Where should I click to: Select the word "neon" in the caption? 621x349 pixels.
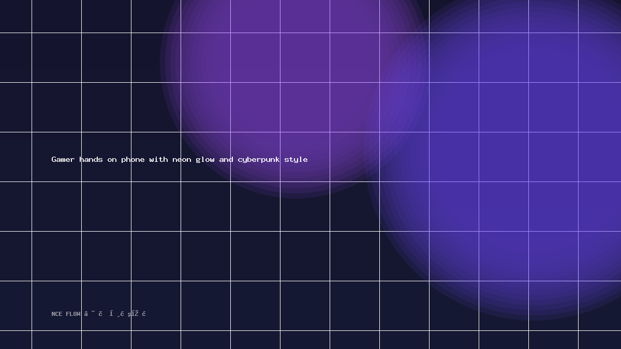tap(182, 159)
